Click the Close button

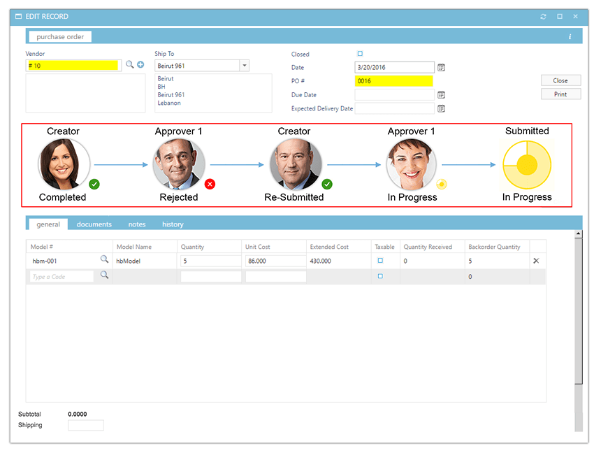pos(559,80)
